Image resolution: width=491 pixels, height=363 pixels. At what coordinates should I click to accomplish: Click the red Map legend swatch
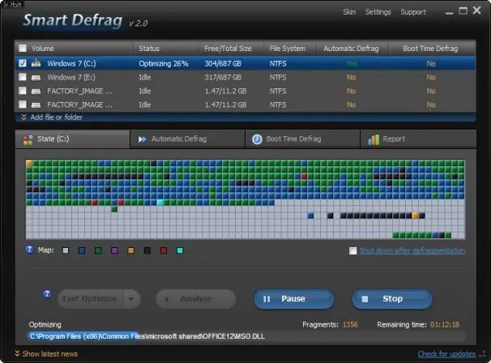[x=164, y=250]
